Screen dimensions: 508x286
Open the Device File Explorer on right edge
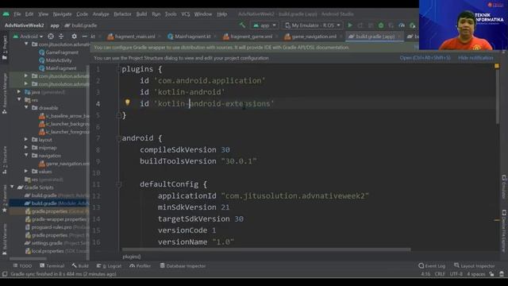click(x=504, y=231)
